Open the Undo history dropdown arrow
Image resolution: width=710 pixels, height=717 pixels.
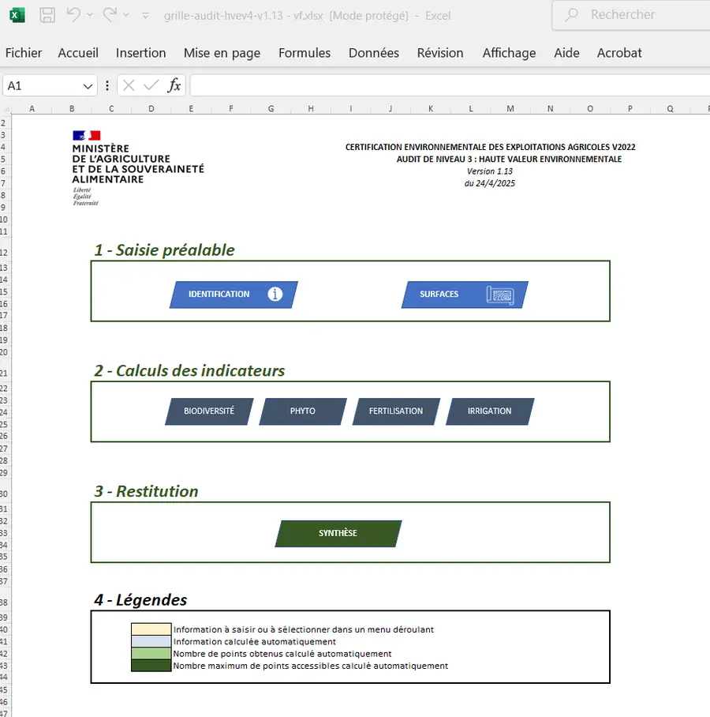coord(90,15)
